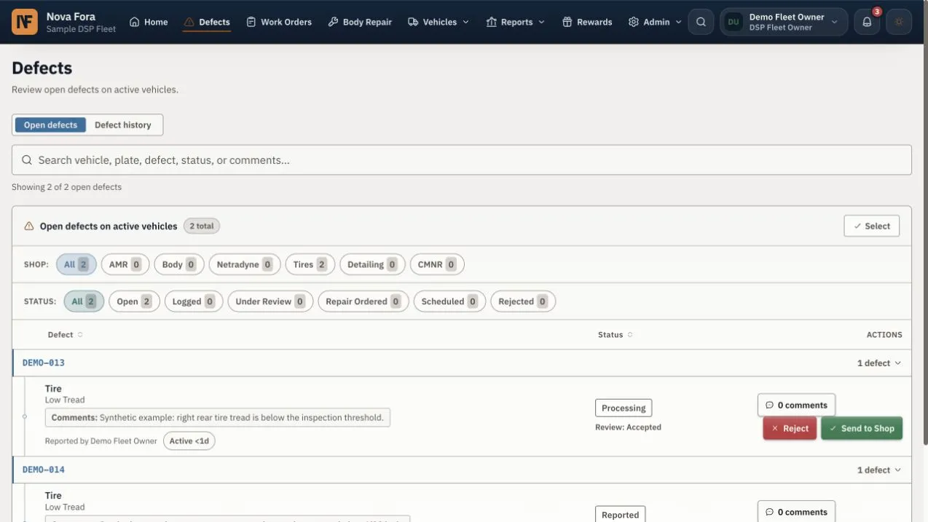The height and width of the screenshot is (522, 928).
Task: Collapse the DEMO-014 defect group chevron
Action: (x=897, y=470)
